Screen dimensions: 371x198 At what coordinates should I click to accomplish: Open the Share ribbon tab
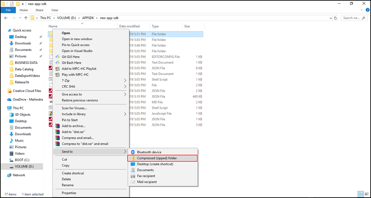tap(39, 10)
